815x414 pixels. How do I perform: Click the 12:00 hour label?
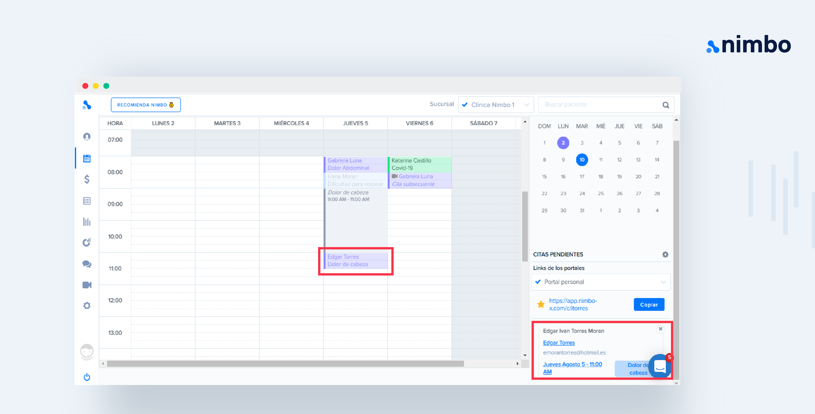tap(115, 300)
